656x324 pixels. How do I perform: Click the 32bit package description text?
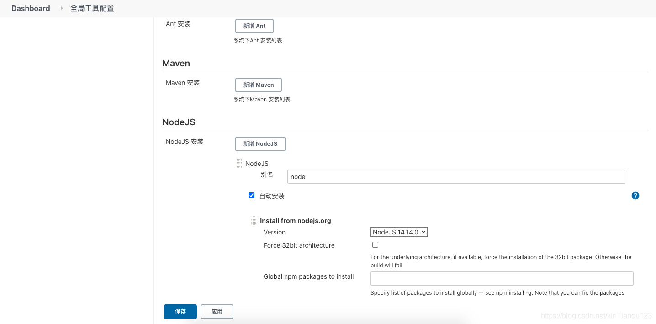tap(501, 261)
